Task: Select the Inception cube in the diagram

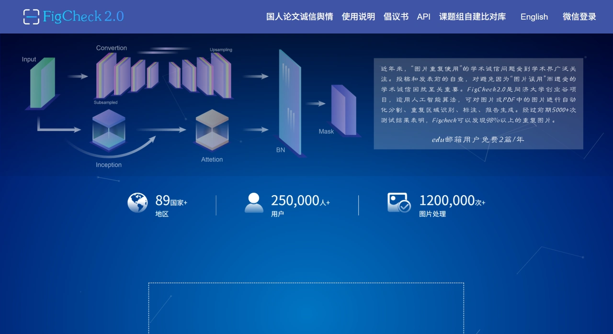Action: point(109,130)
